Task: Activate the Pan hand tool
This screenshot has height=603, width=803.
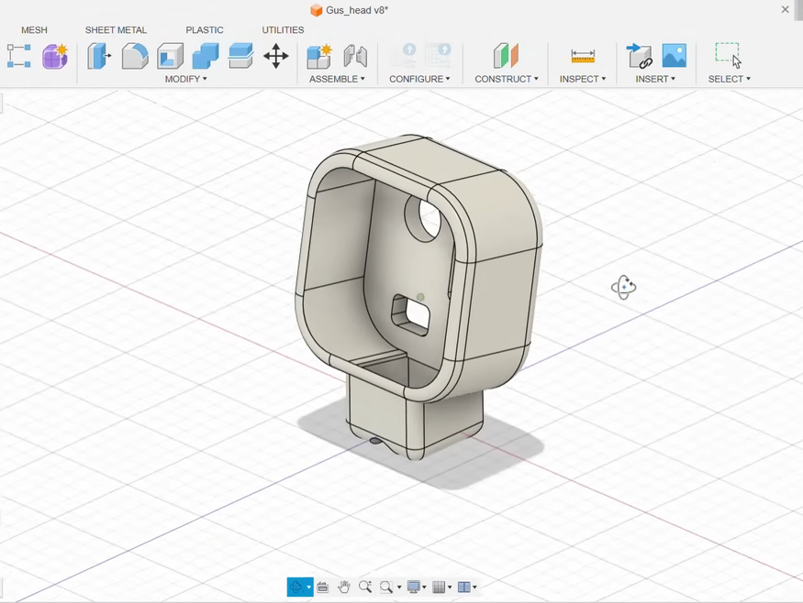Action: point(343,587)
